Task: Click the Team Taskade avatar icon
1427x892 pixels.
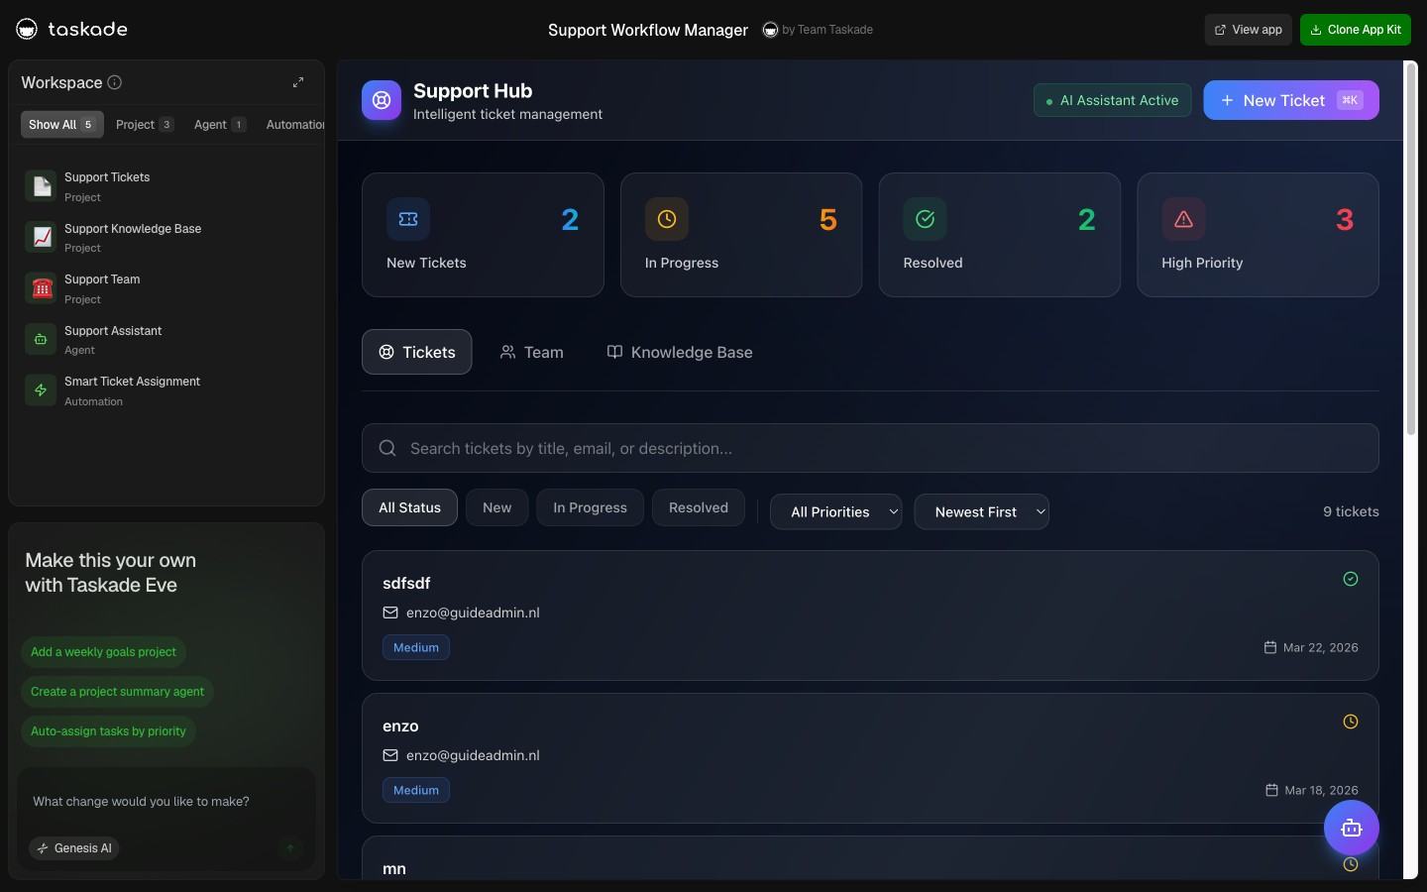Action: (770, 30)
